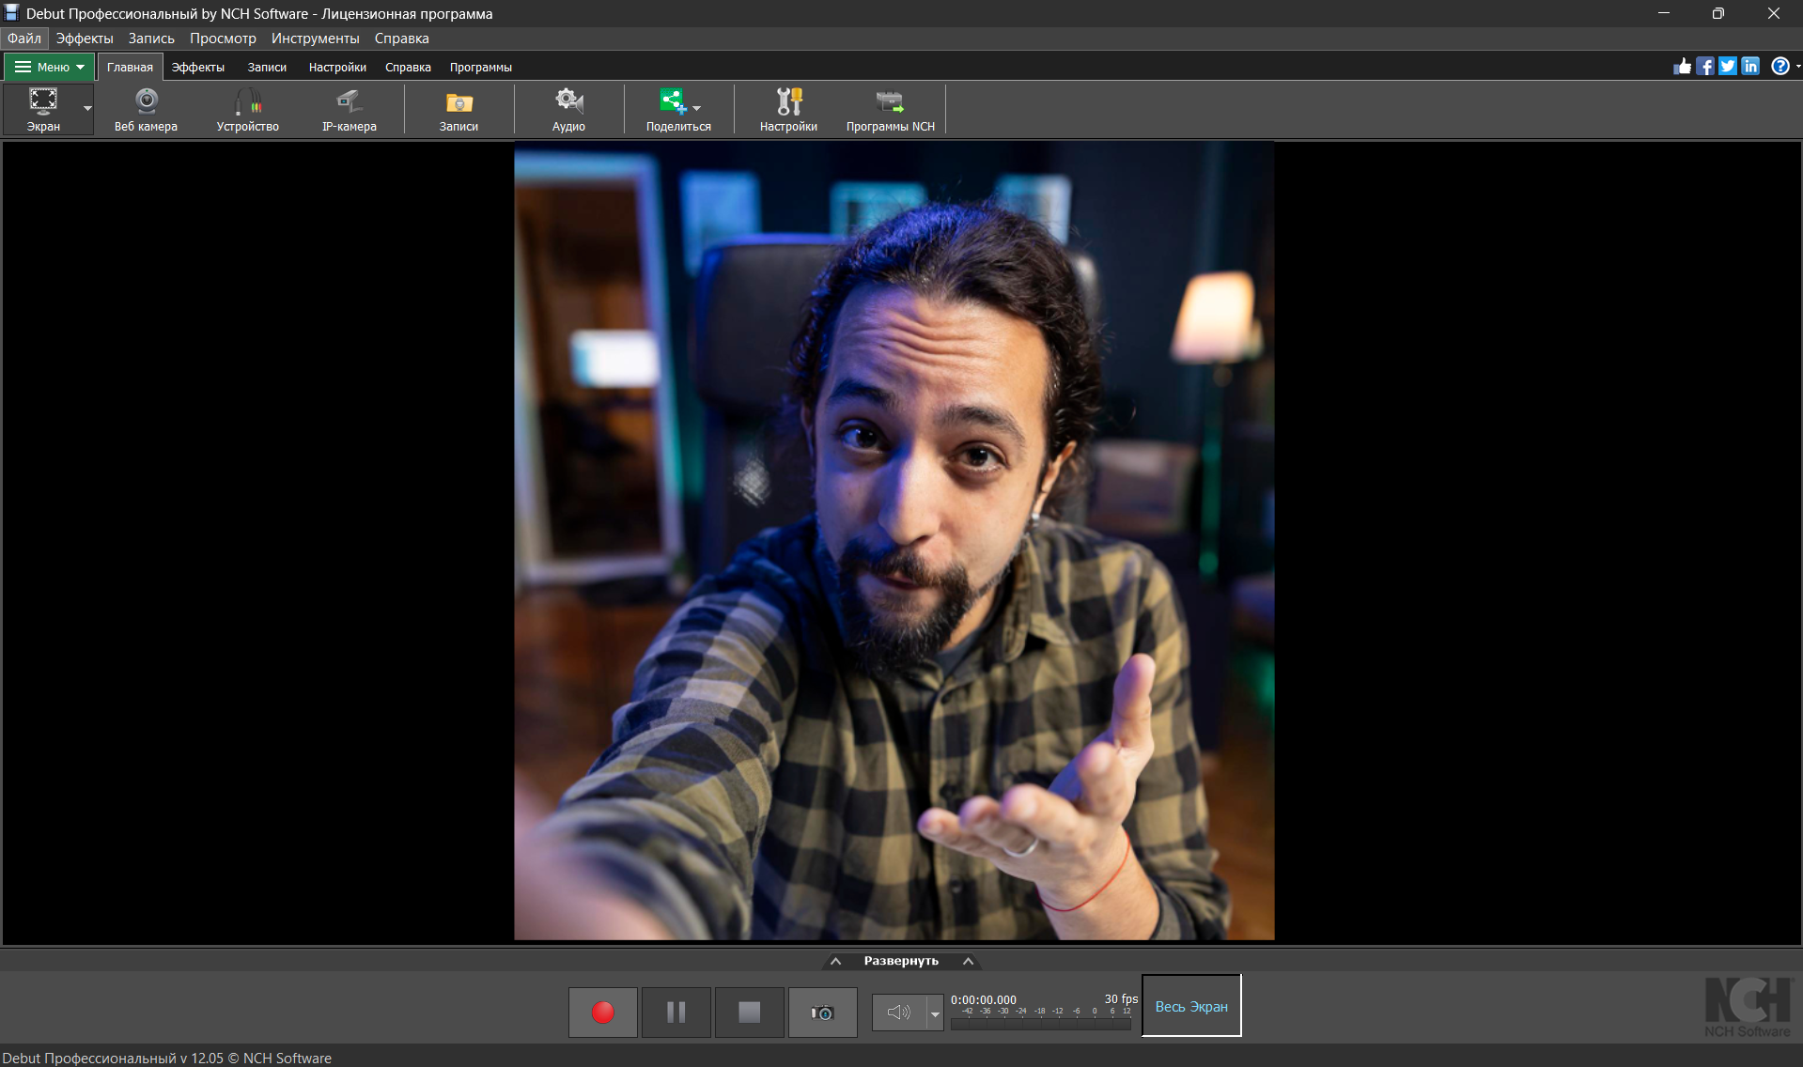
Task: Open the Инструменты menu
Action: click(x=315, y=39)
